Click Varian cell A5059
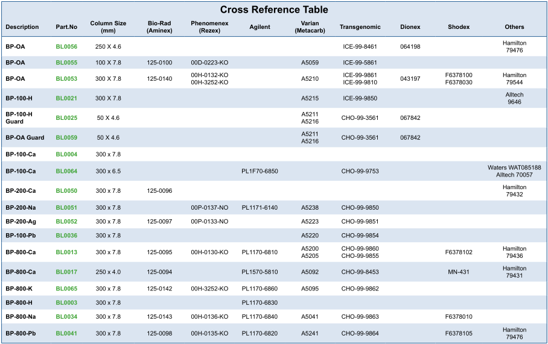Screen dimensions: 548x344 click(x=310, y=63)
